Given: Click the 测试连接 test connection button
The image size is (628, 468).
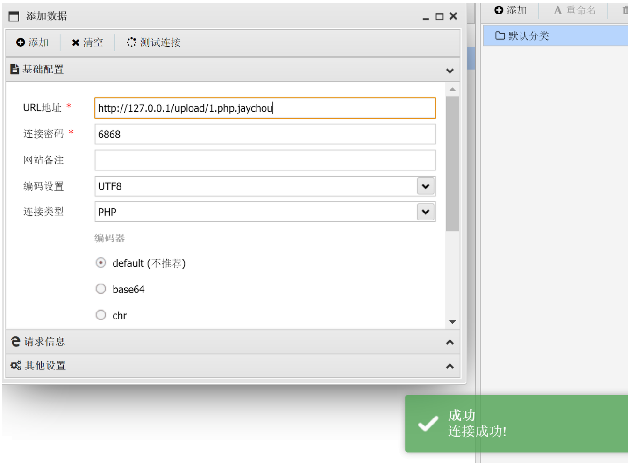Looking at the screenshot, I should 154,43.
